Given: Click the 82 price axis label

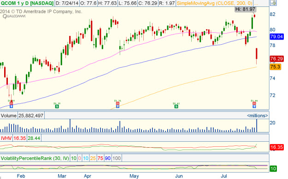Looking at the screenshot, I should pyautogui.click(x=273, y=14).
